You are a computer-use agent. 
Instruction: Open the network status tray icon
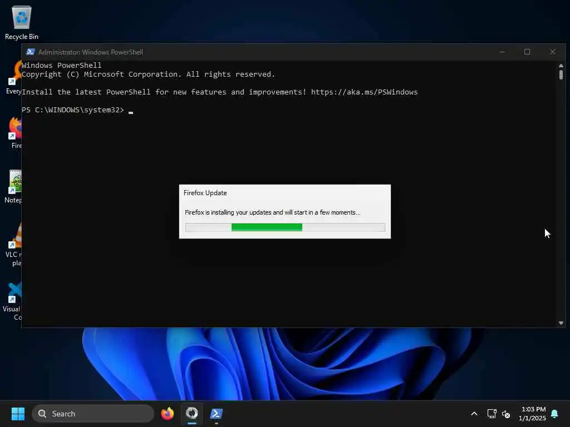coord(492,414)
